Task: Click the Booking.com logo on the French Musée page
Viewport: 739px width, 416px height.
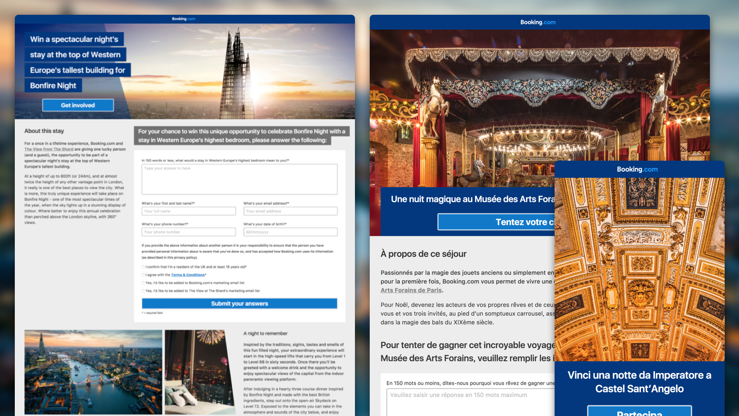Action: [x=538, y=22]
